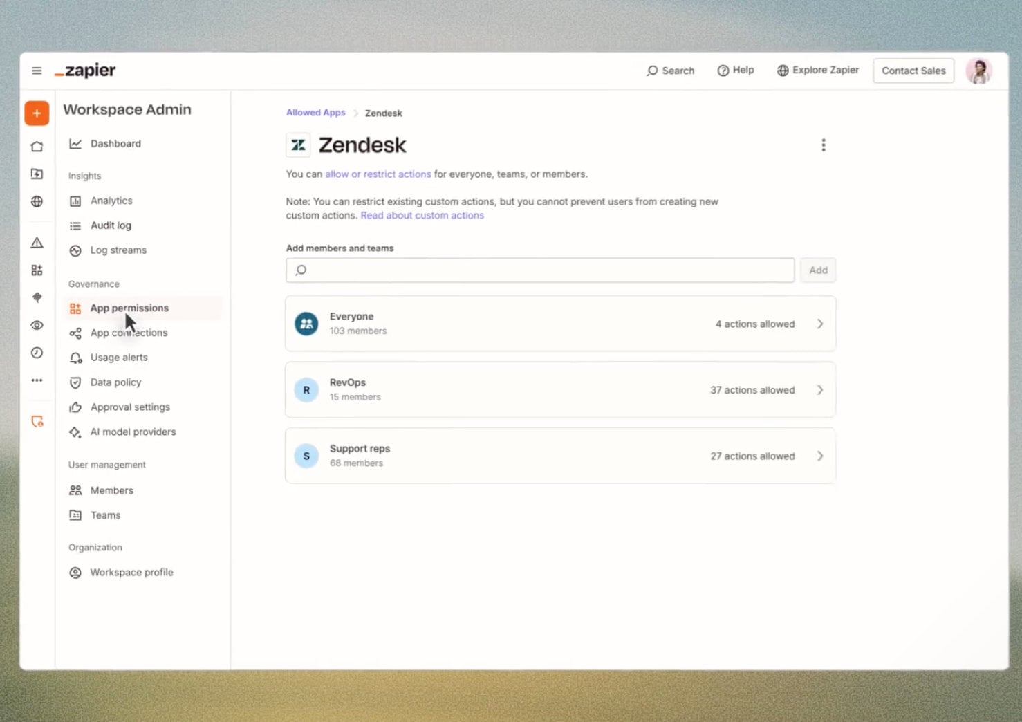Click '103 members' under Everyone
This screenshot has height=722, width=1022.
point(358,331)
